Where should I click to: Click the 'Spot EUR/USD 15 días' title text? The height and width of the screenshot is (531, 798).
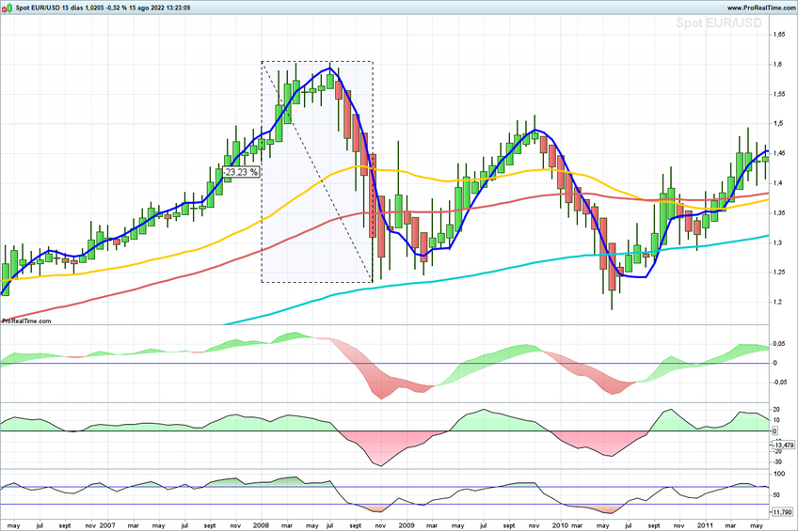coord(49,8)
